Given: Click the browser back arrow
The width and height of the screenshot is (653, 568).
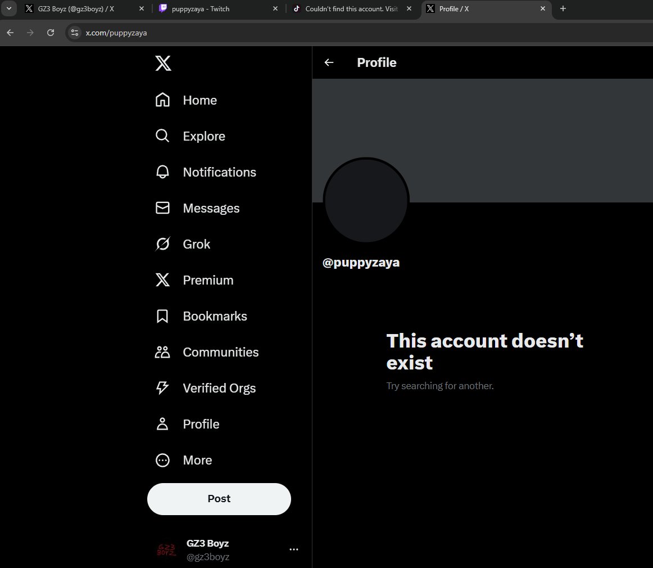Looking at the screenshot, I should pyautogui.click(x=11, y=33).
